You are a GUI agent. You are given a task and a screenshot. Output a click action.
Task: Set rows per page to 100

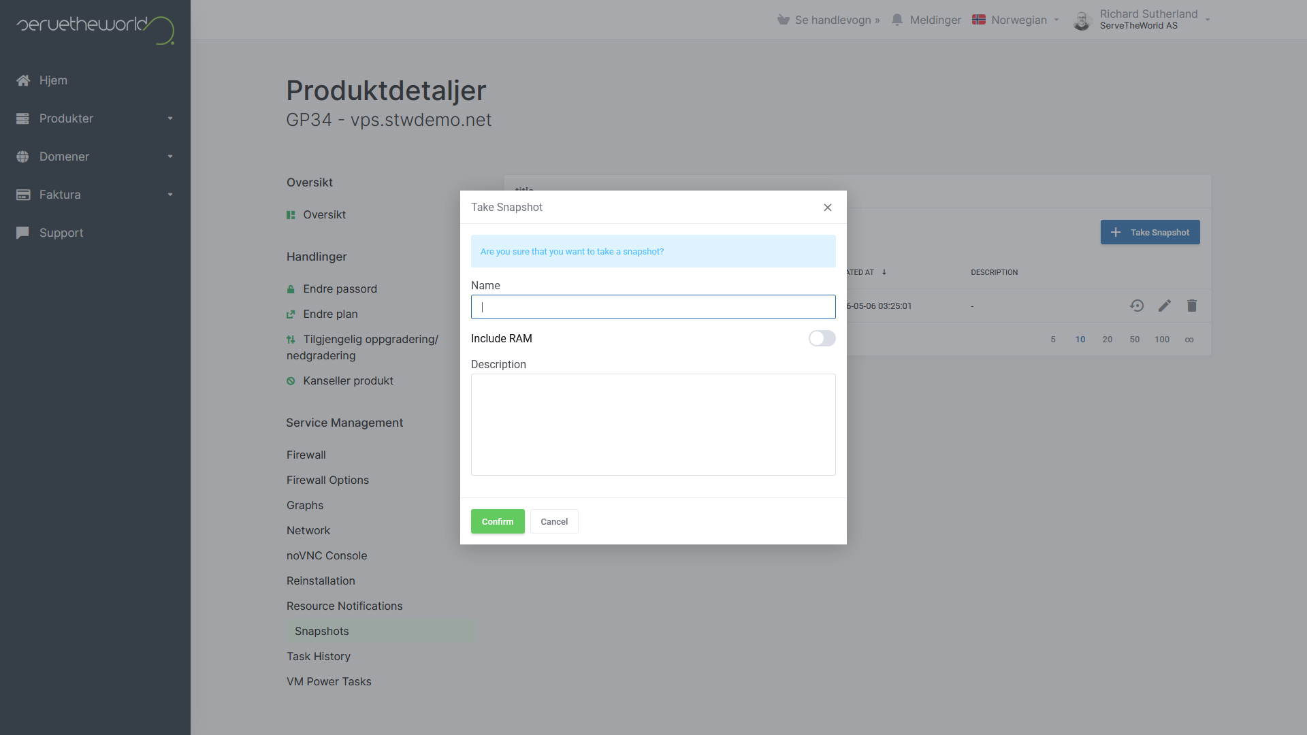coord(1162,340)
